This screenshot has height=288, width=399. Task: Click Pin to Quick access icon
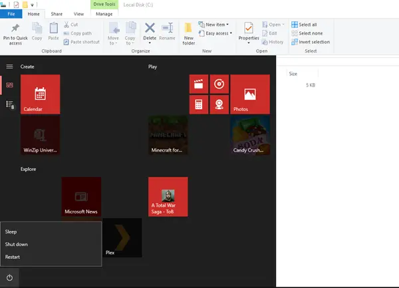(15, 28)
